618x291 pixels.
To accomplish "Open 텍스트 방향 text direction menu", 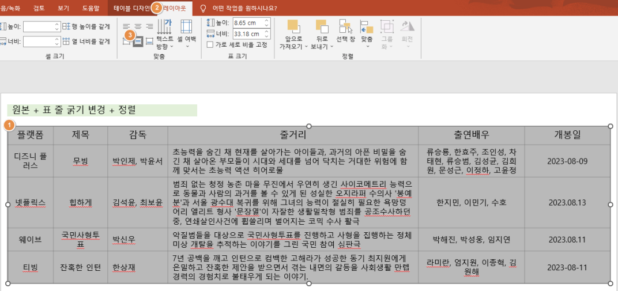I will click(x=165, y=35).
